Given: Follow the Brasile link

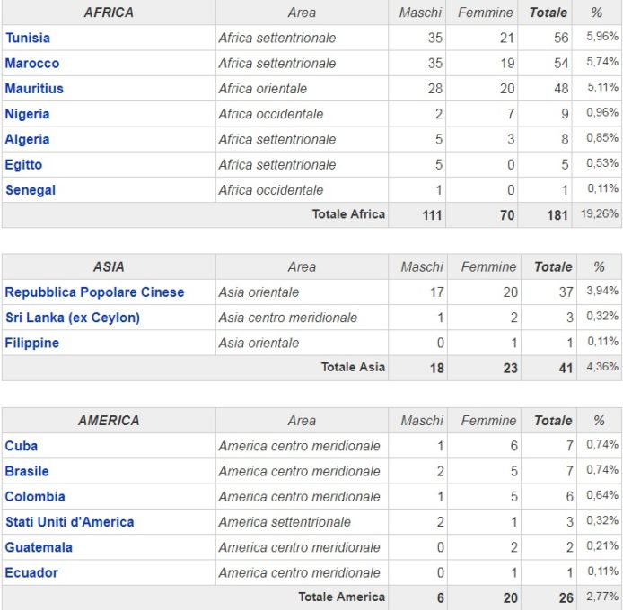Looking at the screenshot, I should [x=27, y=471].
